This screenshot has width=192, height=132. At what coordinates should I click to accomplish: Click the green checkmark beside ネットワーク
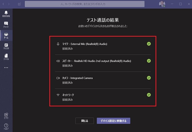(149, 95)
